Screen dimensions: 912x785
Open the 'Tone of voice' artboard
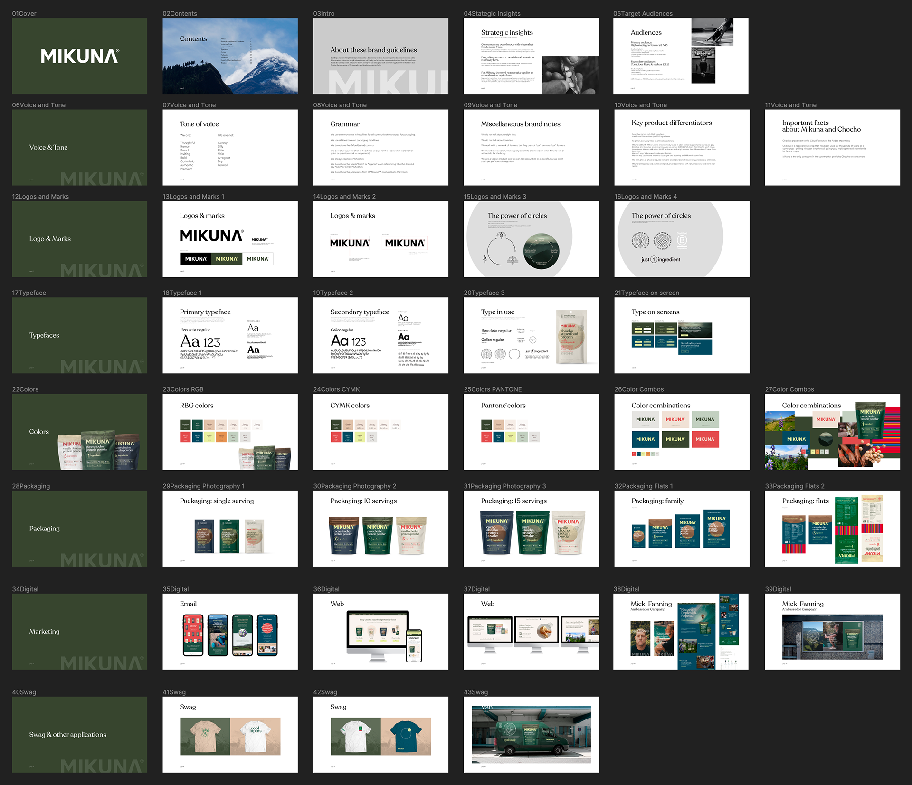tap(230, 148)
